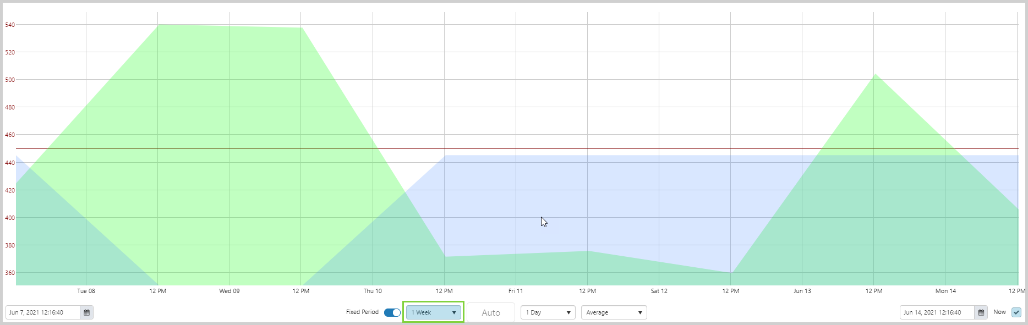Edit the Jun 7, 2021 start date field
The width and height of the screenshot is (1028, 325).
pos(43,312)
